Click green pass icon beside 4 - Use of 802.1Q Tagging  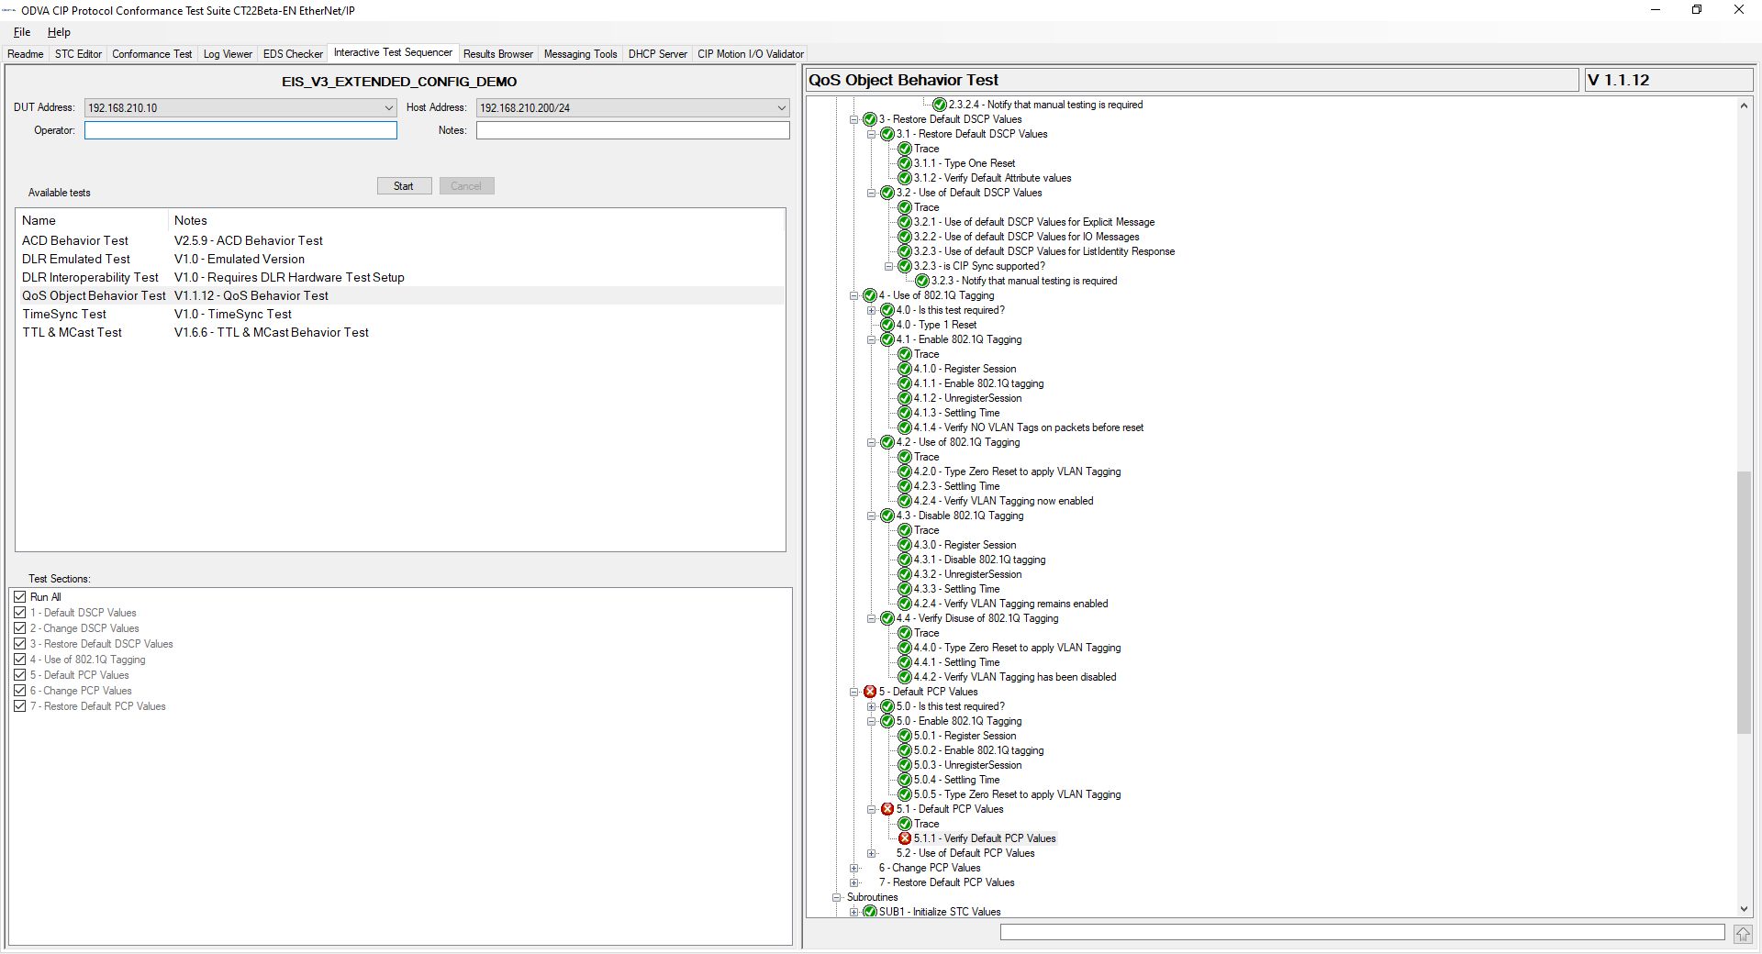[x=870, y=295]
